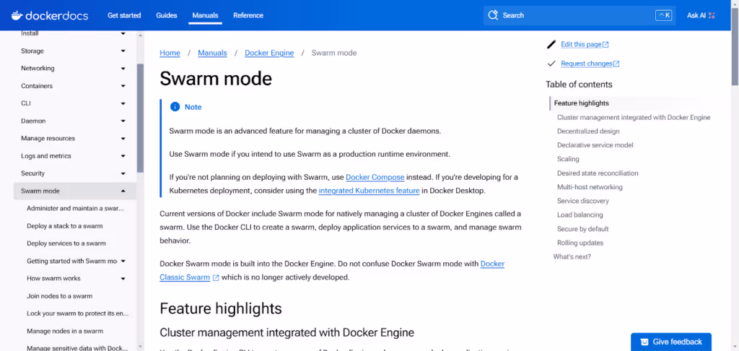Expand the Manage resources section arrow
This screenshot has height=351, width=739.
click(x=123, y=138)
